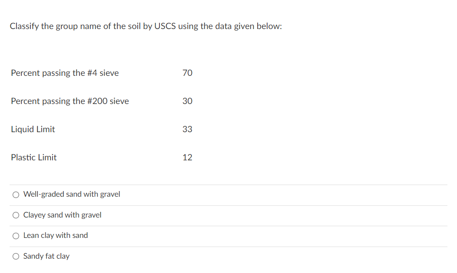The width and height of the screenshot is (457, 273).
Task: Click the label Percent passing the #200 sieve
Action: [x=70, y=101]
